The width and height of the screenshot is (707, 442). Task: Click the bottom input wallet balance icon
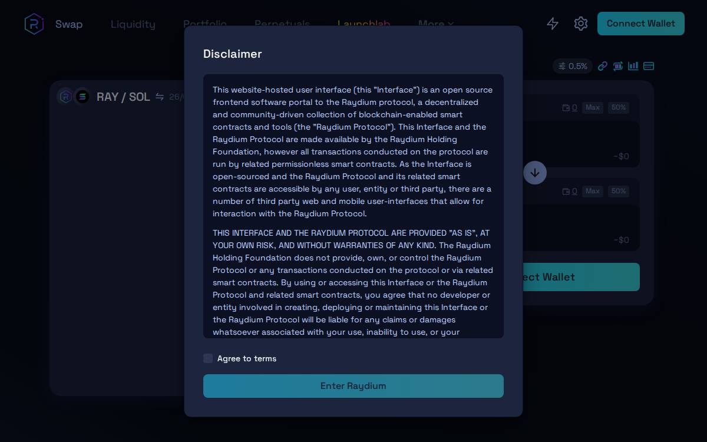566,192
